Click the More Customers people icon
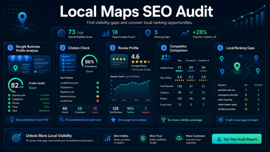The image size is (270, 152). [179, 138]
